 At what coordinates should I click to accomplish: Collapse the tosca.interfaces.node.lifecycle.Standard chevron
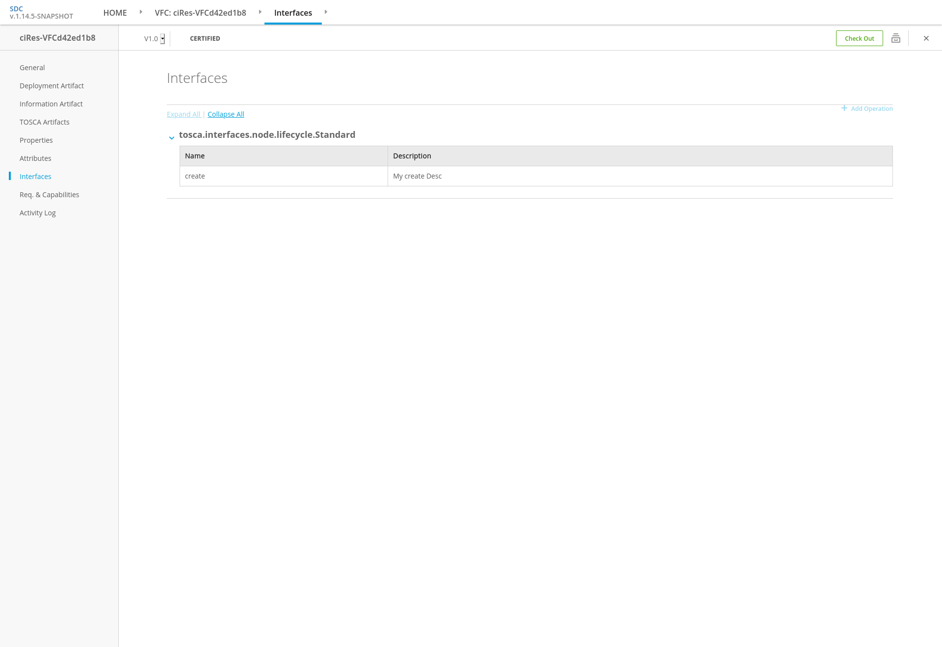click(172, 138)
